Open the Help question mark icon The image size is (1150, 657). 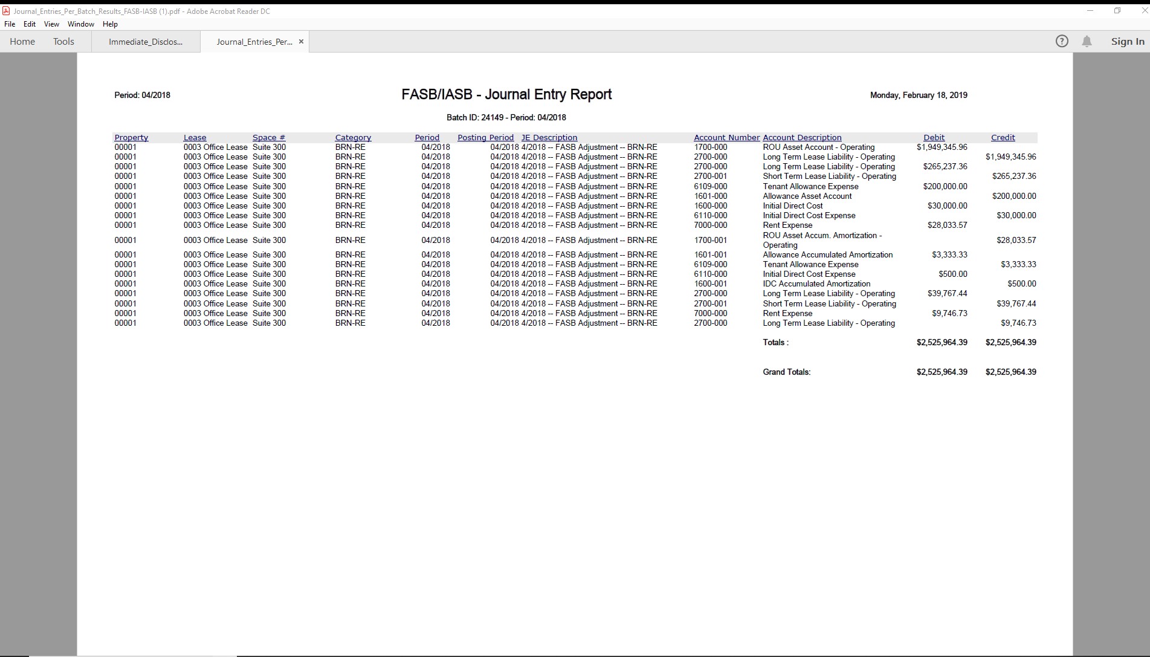pos(1062,41)
